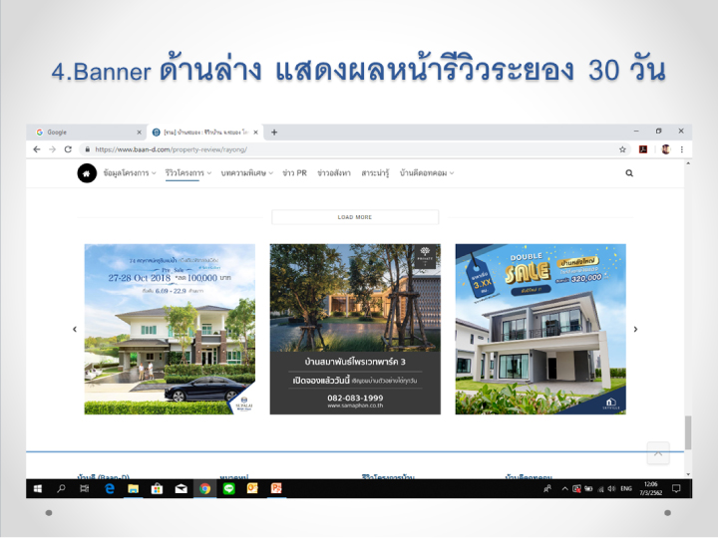Open the Action Center notifications icon
This screenshot has width=718, height=538.
point(676,489)
